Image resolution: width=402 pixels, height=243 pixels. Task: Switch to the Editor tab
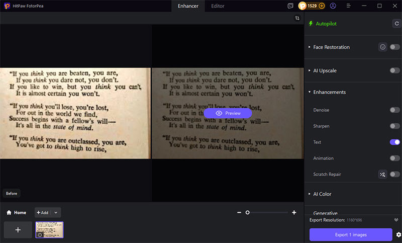click(218, 6)
